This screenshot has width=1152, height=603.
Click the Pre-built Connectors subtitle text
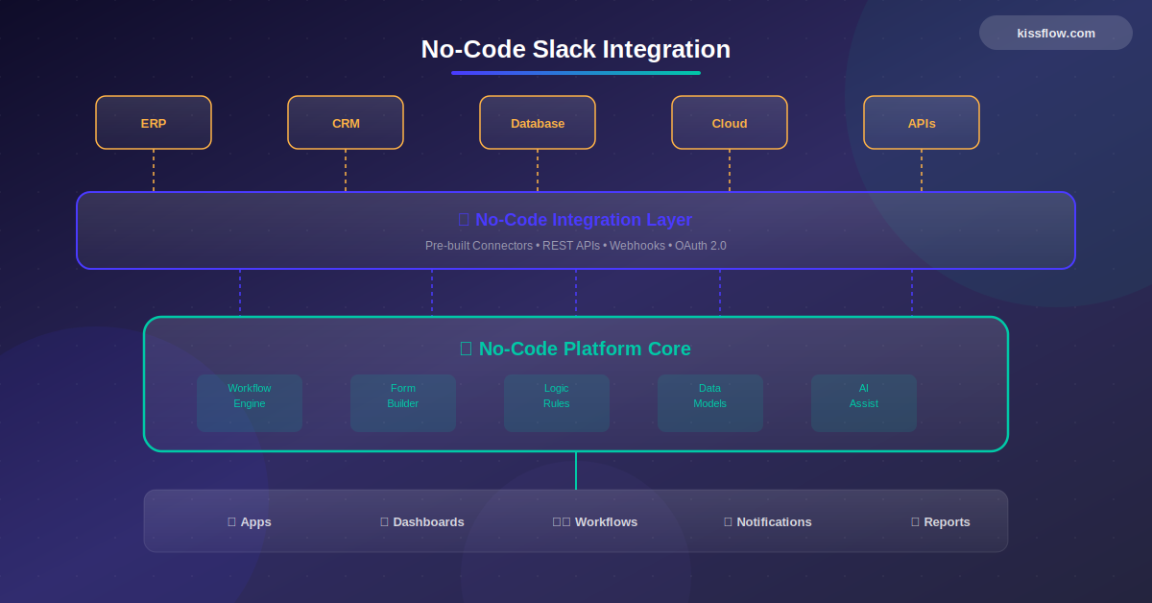576,246
